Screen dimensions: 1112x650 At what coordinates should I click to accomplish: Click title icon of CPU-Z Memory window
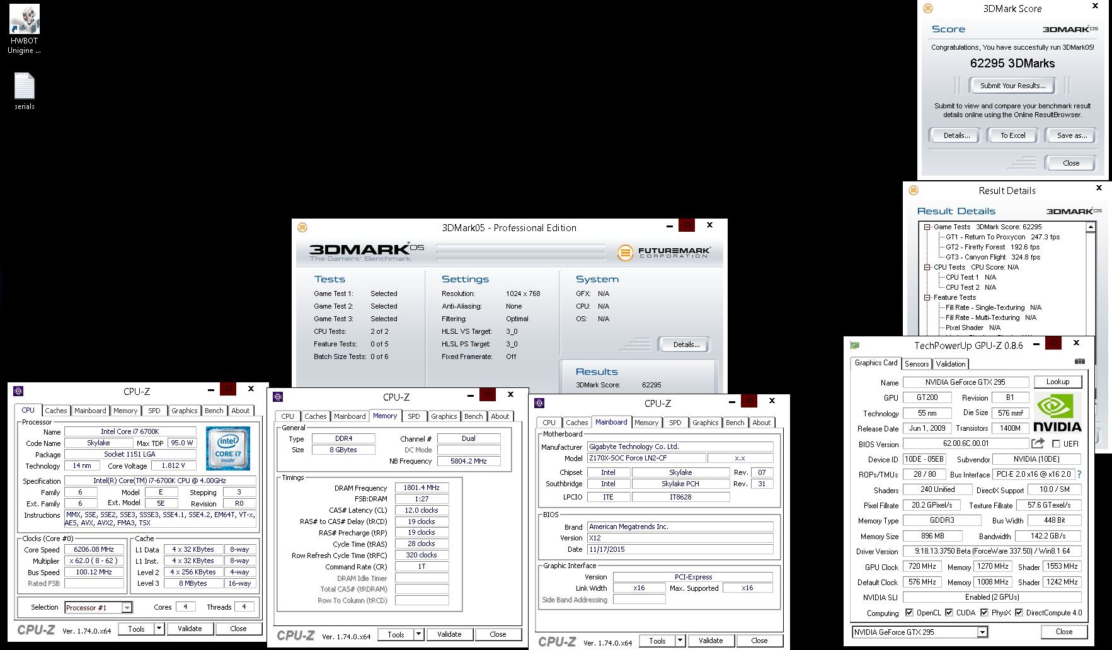pos(278,397)
